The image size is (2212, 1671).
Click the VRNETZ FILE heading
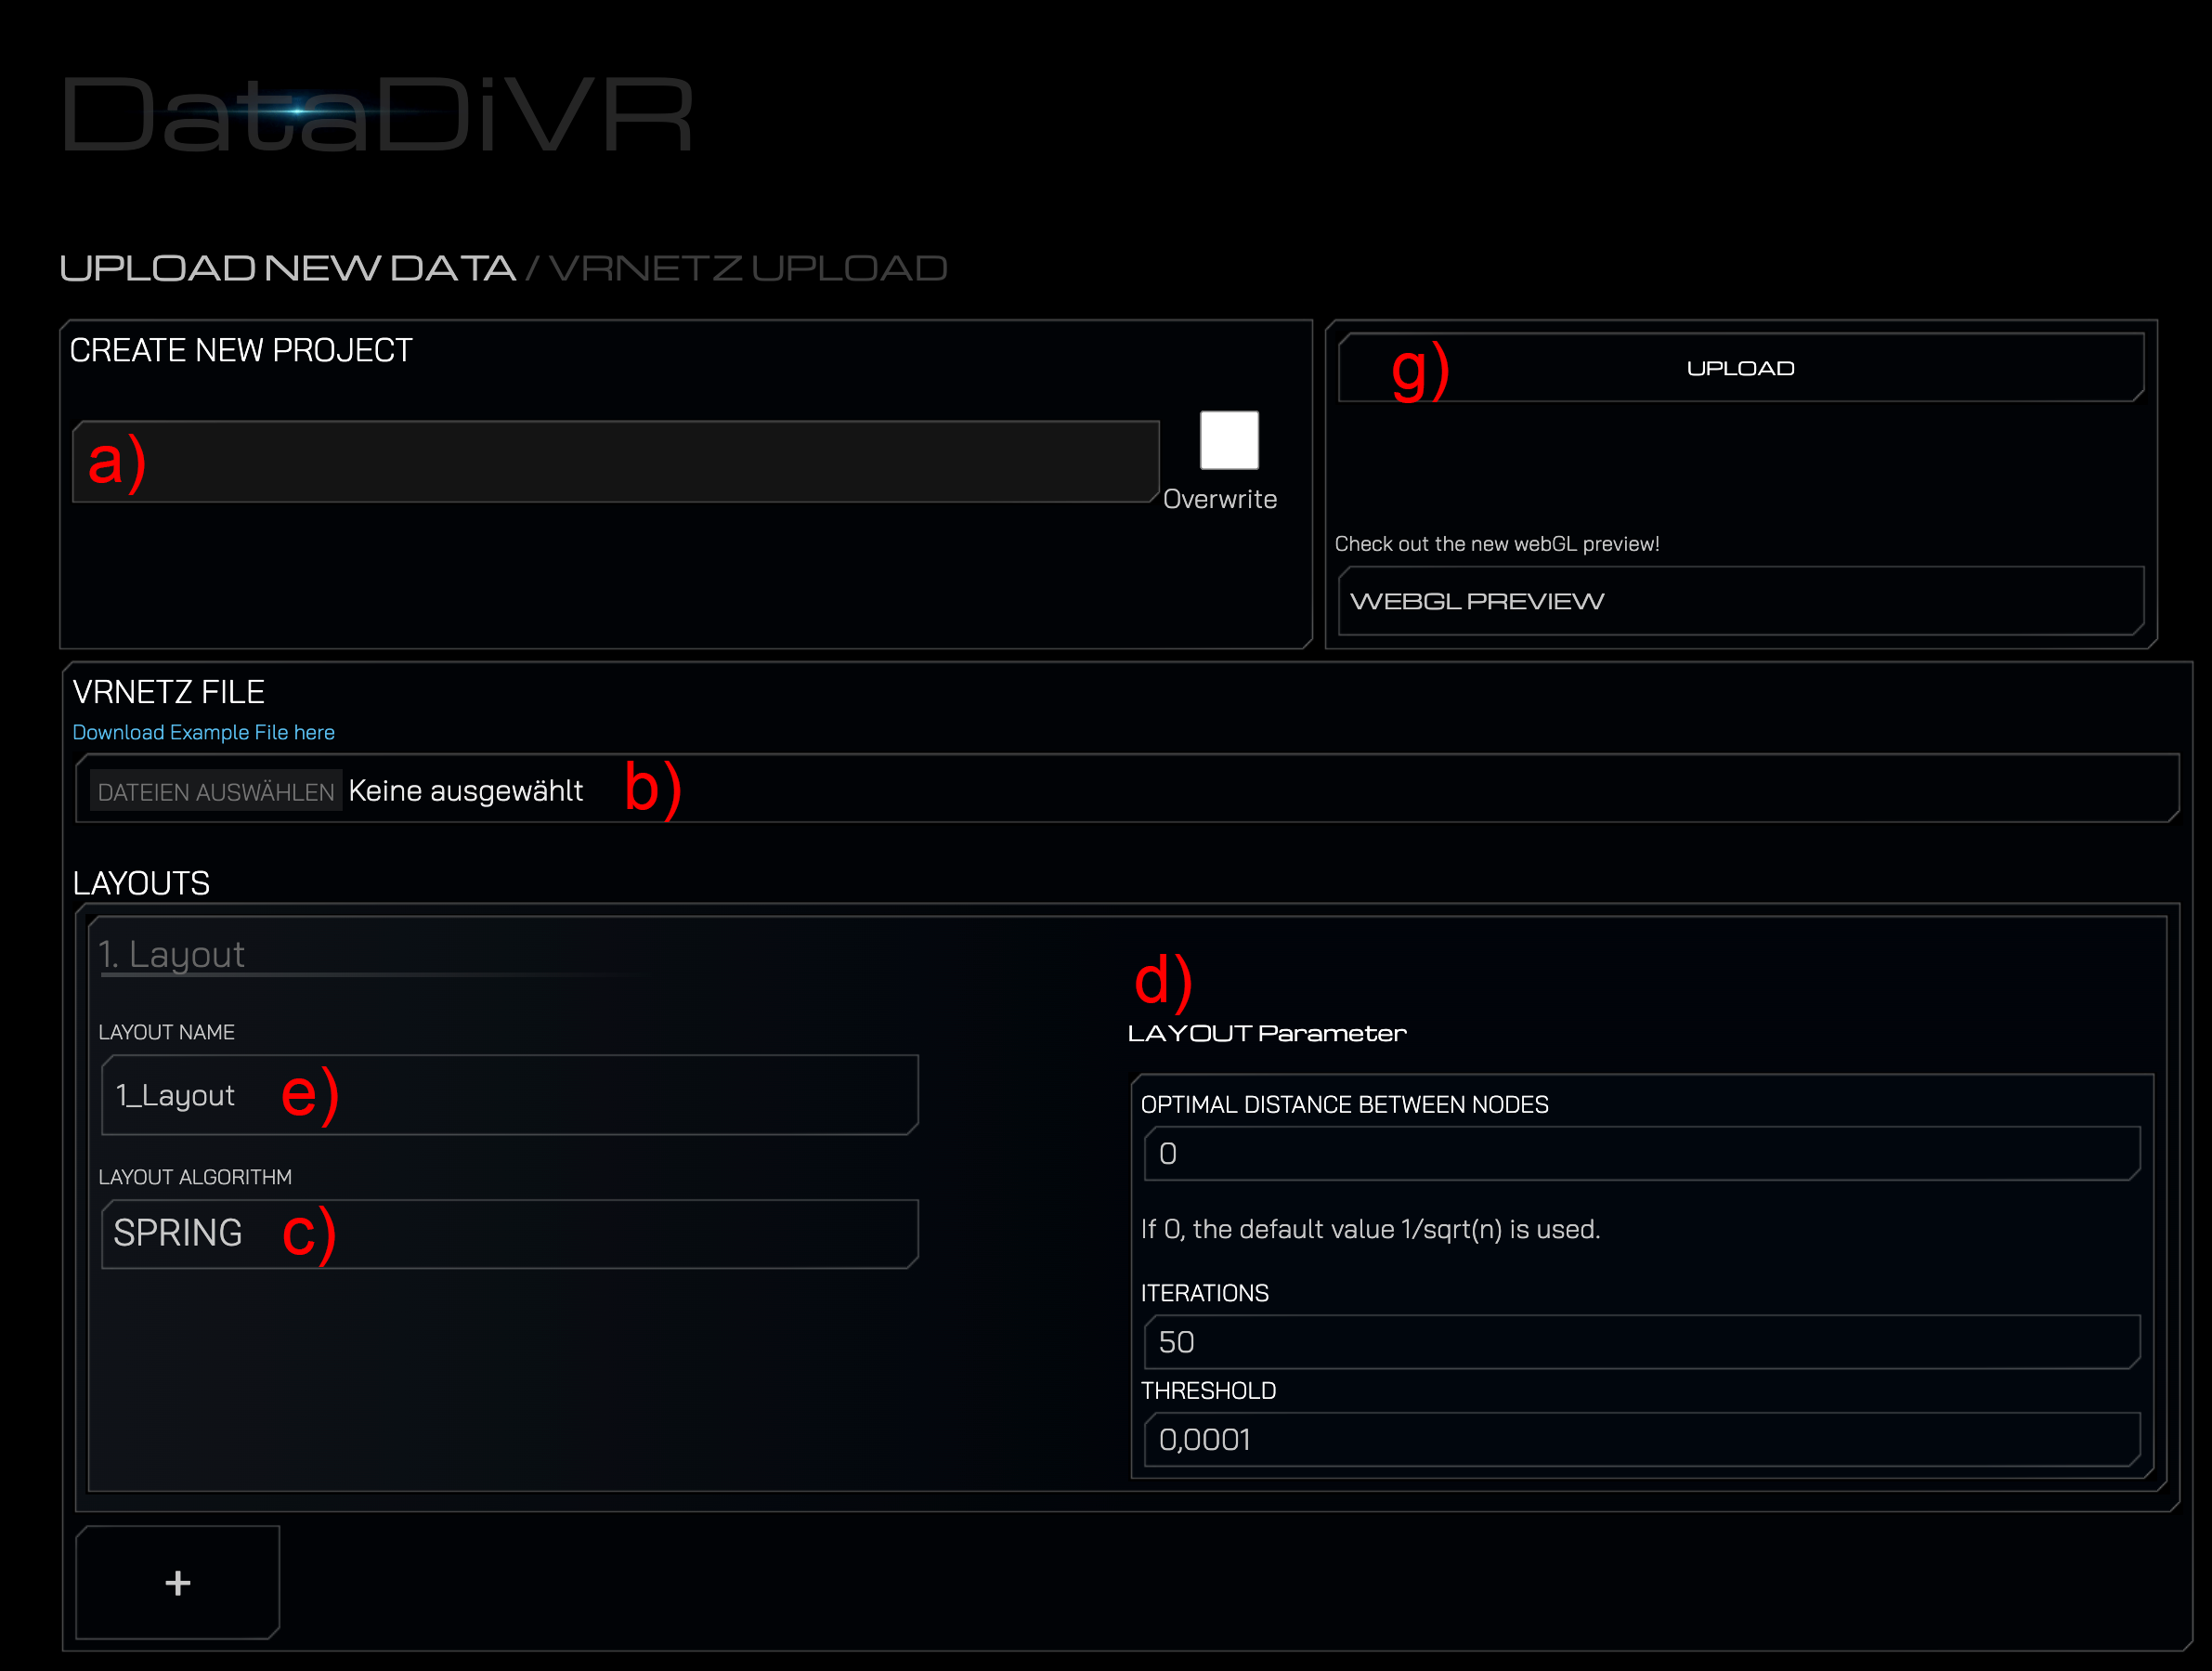pos(169,692)
